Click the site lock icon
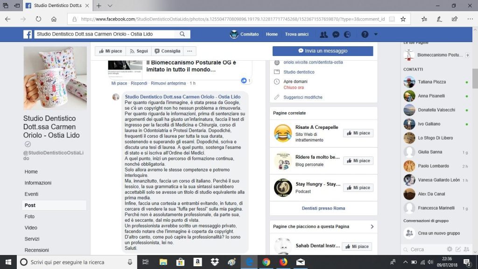 pos(74,19)
